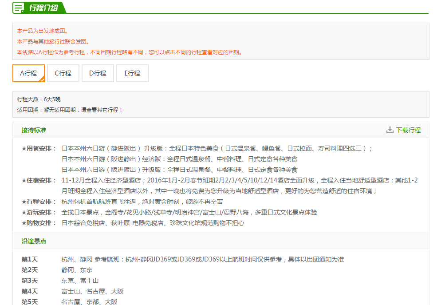
Task: Click the star label 行程安排
Action: pyautogui.click(x=39, y=202)
